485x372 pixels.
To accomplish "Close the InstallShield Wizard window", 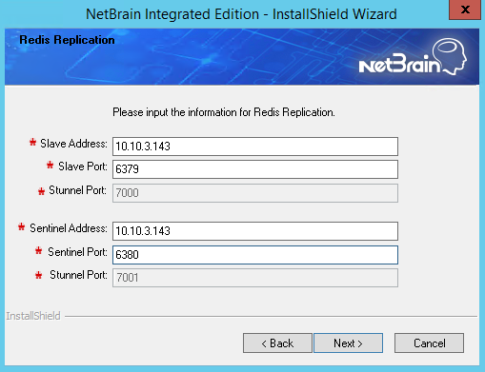I will tap(465, 10).
